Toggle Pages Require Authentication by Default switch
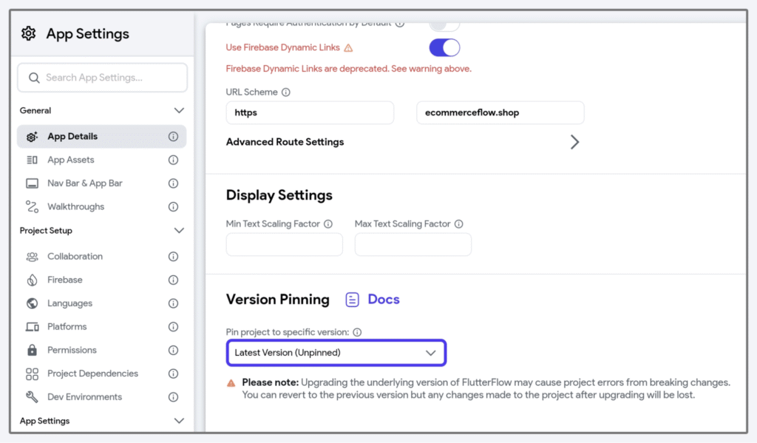 [444, 24]
